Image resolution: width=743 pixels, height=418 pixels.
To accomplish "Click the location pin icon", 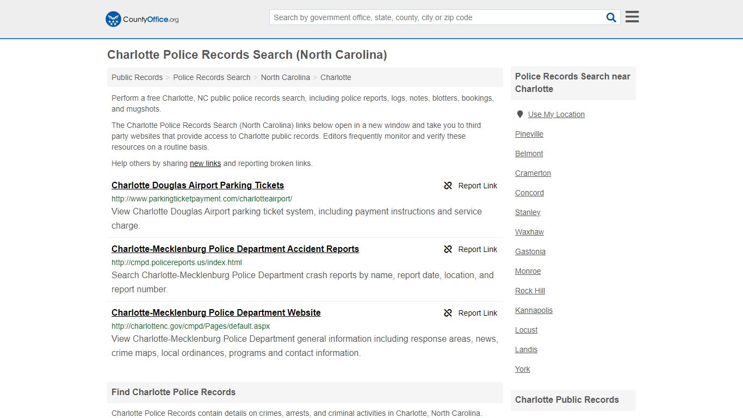I will click(x=520, y=114).
